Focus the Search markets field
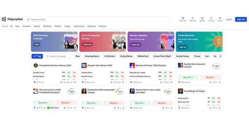Screen dimensions: 249x140 click(x=98, y=20)
